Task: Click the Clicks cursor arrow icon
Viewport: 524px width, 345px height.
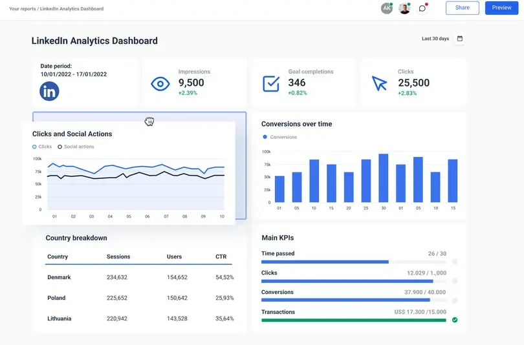Action: click(379, 83)
